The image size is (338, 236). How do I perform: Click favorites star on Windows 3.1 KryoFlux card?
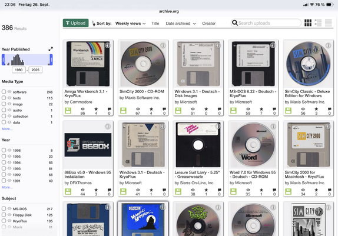(x=151, y=190)
